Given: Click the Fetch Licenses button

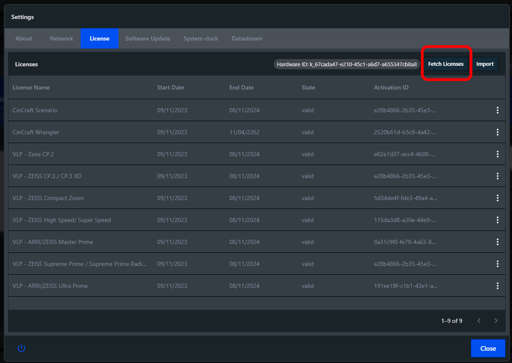Looking at the screenshot, I should (x=446, y=64).
